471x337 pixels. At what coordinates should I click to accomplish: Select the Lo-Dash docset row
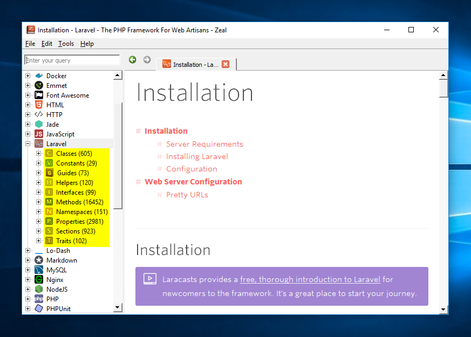[58, 251]
